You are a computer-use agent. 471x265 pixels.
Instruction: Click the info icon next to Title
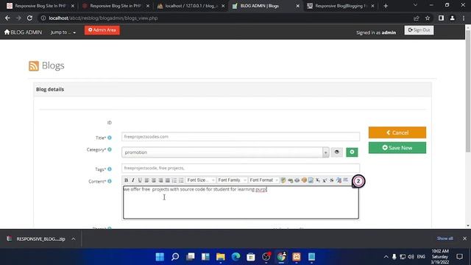(110, 138)
